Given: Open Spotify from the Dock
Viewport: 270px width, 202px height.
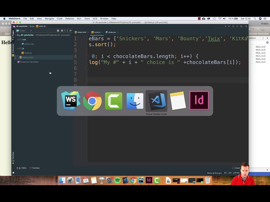Looking at the screenshot, I should tap(117, 181).
